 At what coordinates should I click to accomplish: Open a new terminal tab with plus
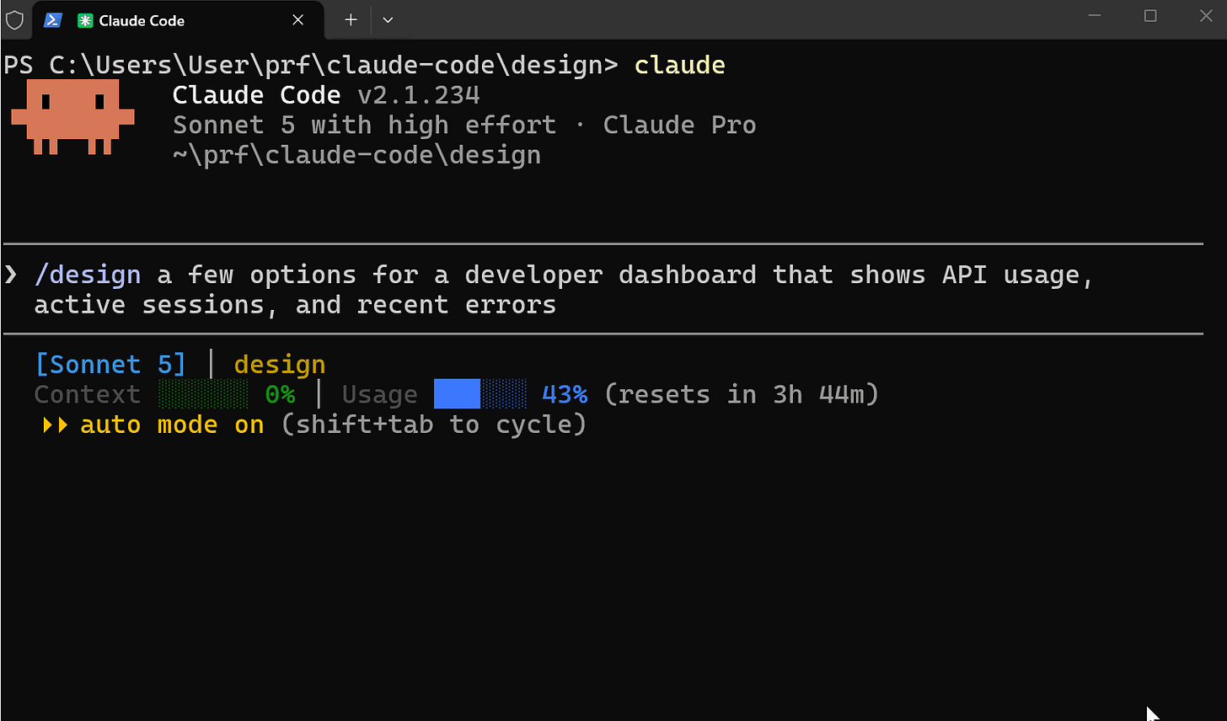pyautogui.click(x=351, y=20)
